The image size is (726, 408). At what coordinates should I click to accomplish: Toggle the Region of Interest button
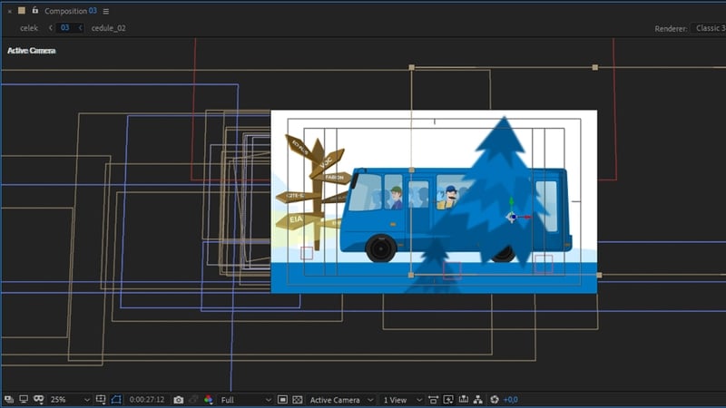tap(283, 400)
